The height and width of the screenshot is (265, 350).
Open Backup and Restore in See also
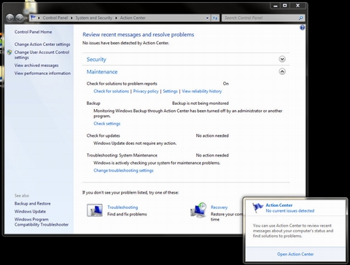coord(33,203)
